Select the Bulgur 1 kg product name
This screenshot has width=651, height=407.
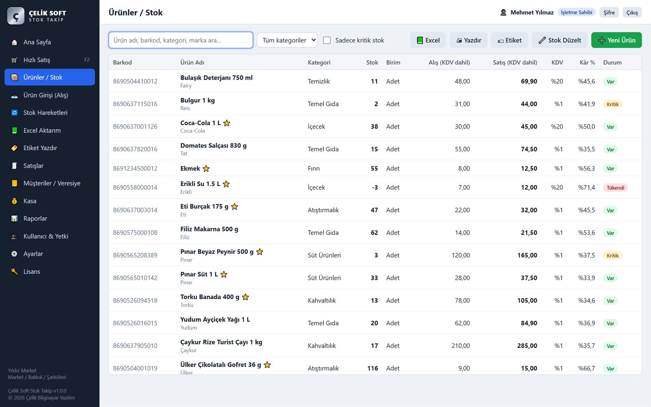(x=197, y=101)
